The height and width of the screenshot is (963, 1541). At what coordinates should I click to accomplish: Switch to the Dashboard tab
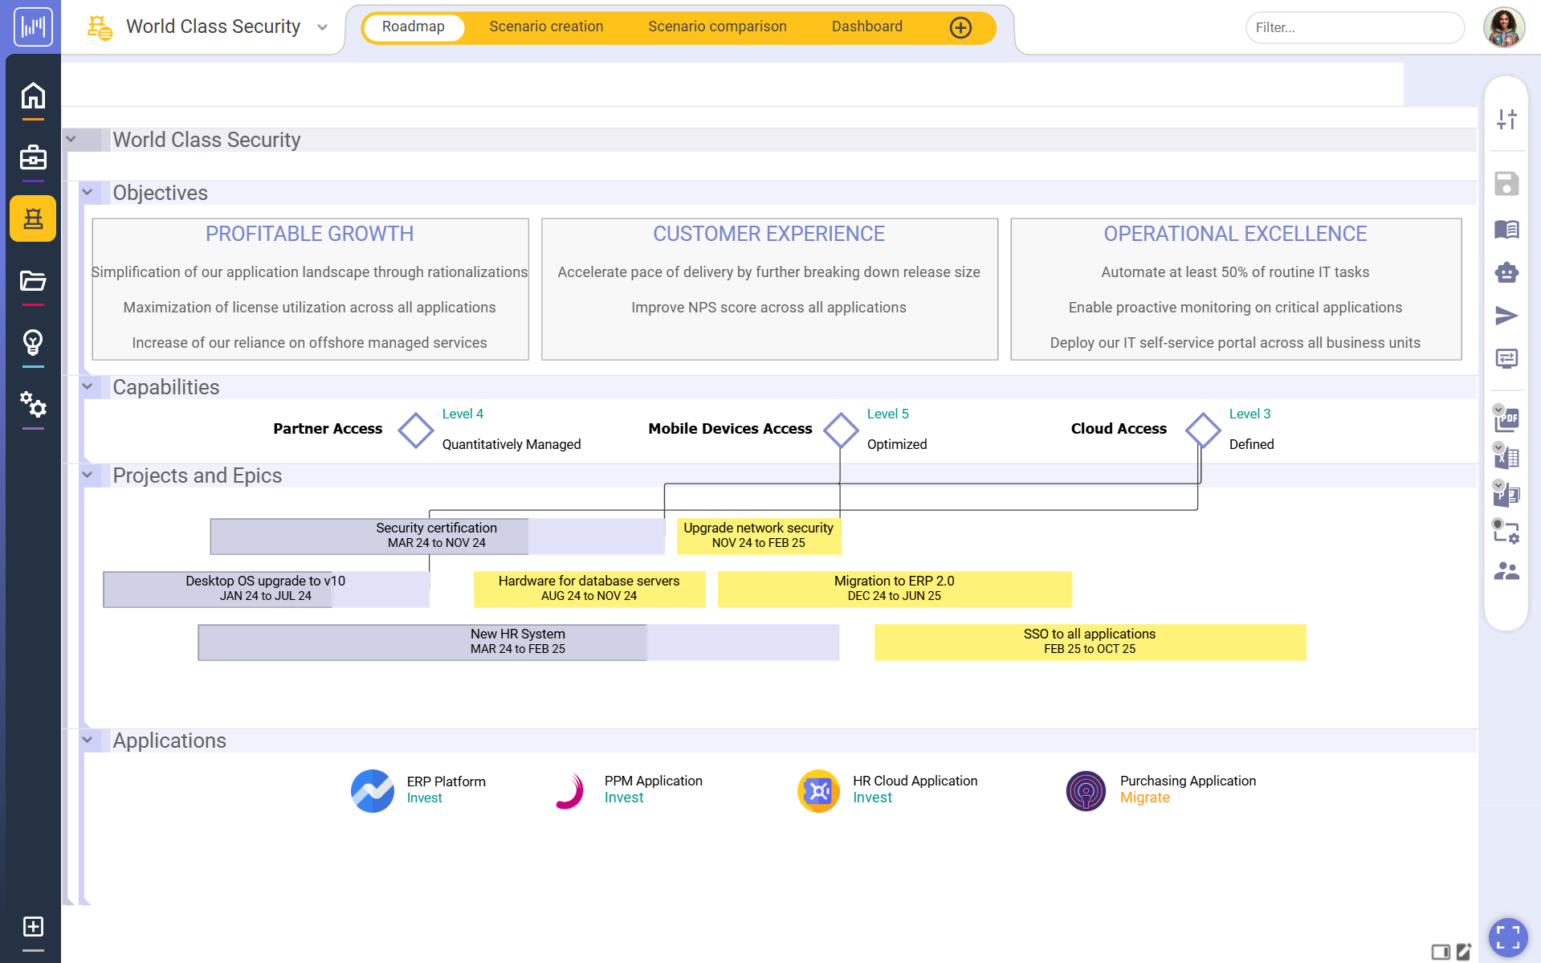[x=867, y=26]
